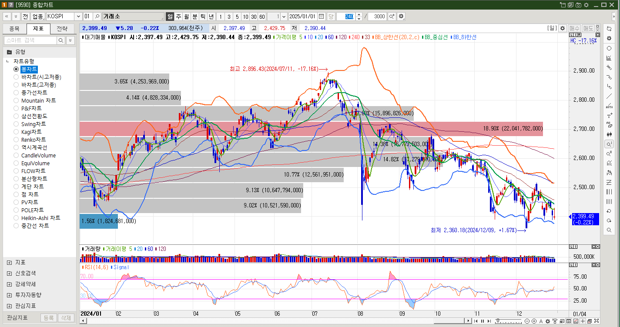Viewport: 620px width, 327px height.
Task: Choose the 삼선전환도 chart type
Action: [16, 116]
